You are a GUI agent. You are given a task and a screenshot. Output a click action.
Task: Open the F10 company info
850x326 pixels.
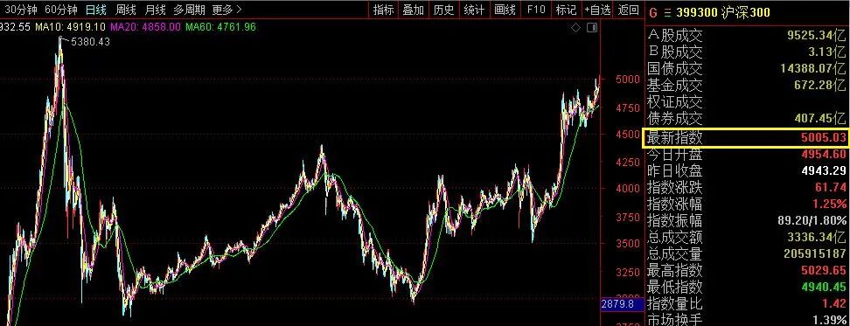535,10
